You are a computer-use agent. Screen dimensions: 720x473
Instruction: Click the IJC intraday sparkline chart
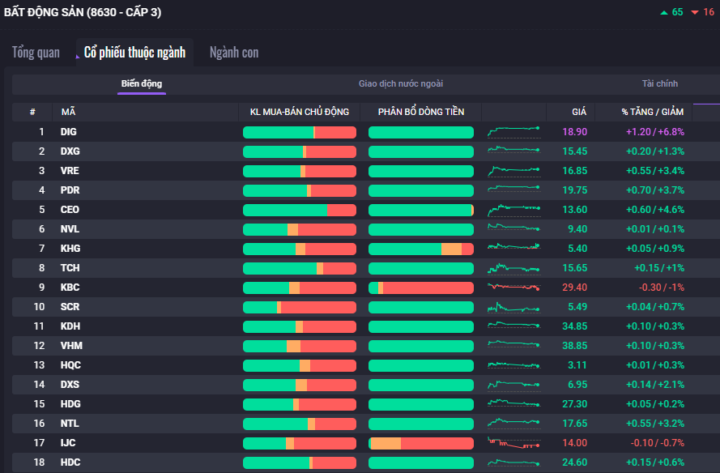click(513, 443)
